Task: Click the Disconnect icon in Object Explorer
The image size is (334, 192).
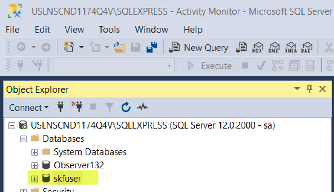Action: tap(77, 106)
